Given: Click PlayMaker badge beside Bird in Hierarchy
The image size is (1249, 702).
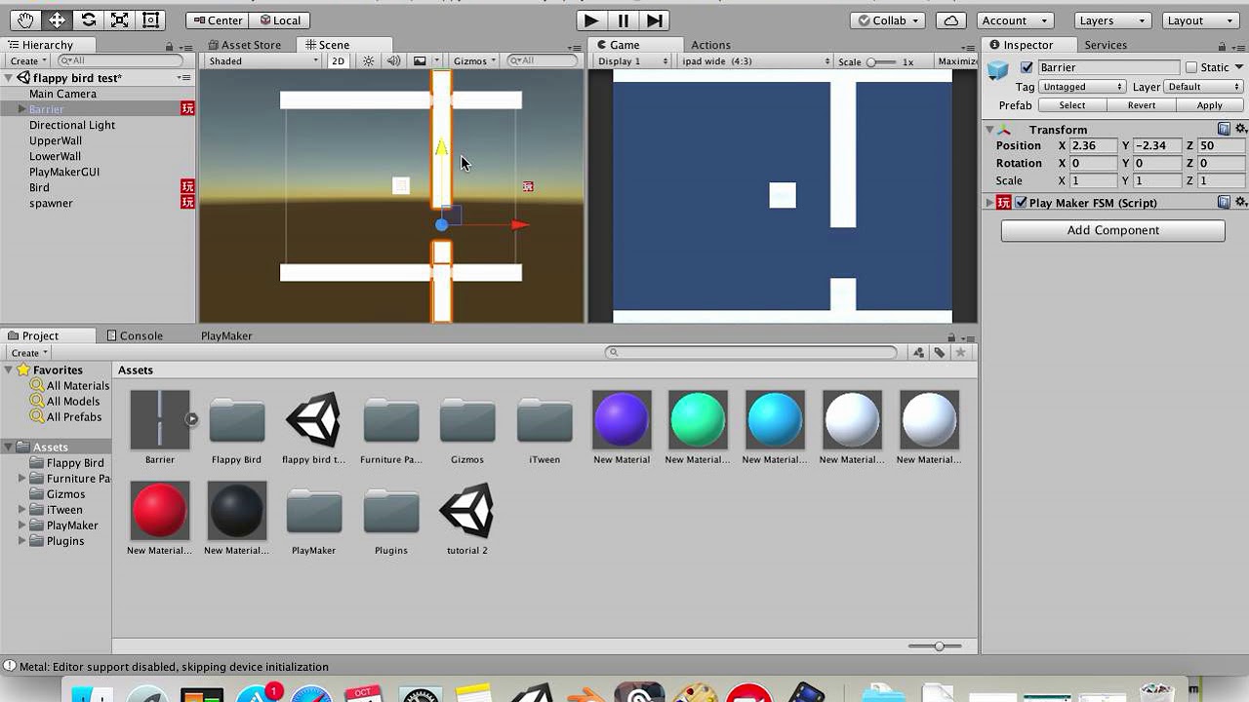Looking at the screenshot, I should (x=187, y=186).
